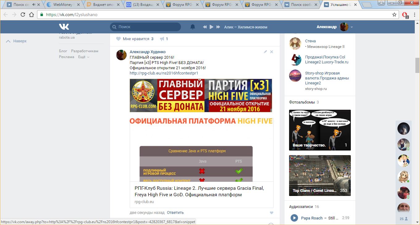Viewport: 420px width, 225px height.
Task: Focus the VK Поиск search field
Action: (145, 27)
